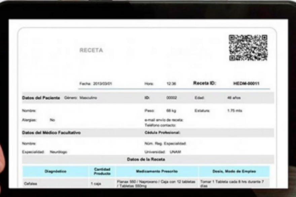The width and height of the screenshot is (296, 197).
Task: Select the Tomar 1 Tableta dosage cell
Action: click(x=234, y=184)
